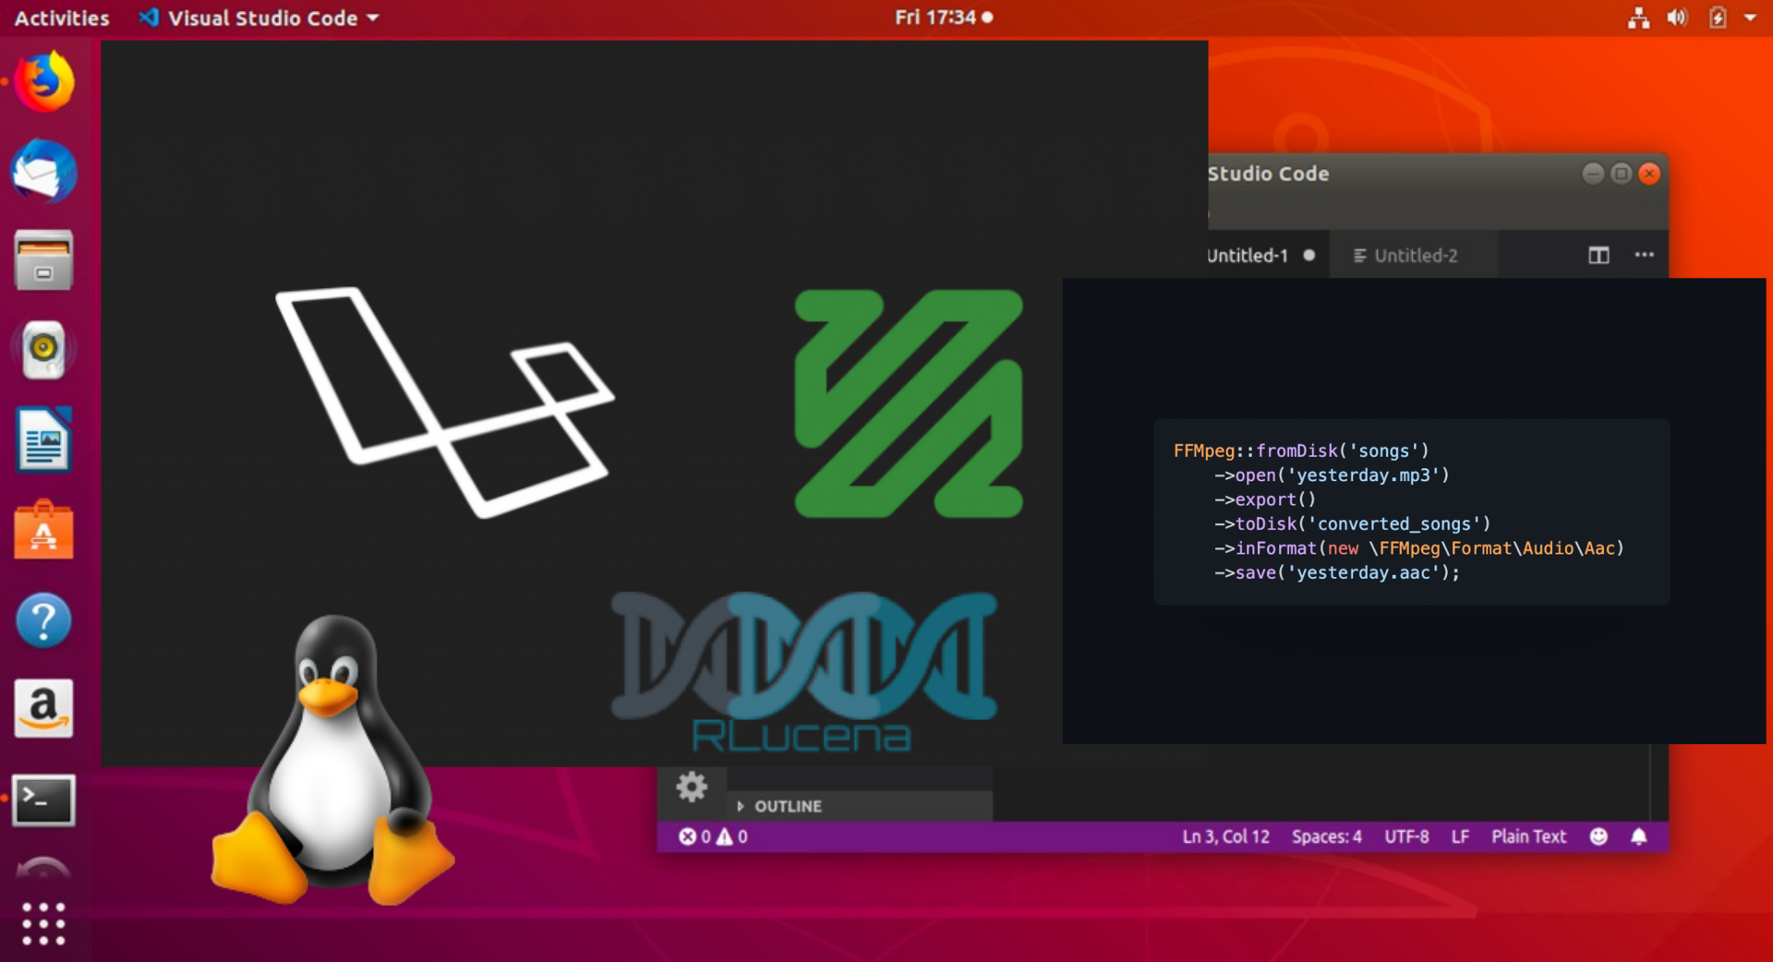The width and height of the screenshot is (1773, 962).
Task: Open the Files manager in the dock
Action: (43, 260)
